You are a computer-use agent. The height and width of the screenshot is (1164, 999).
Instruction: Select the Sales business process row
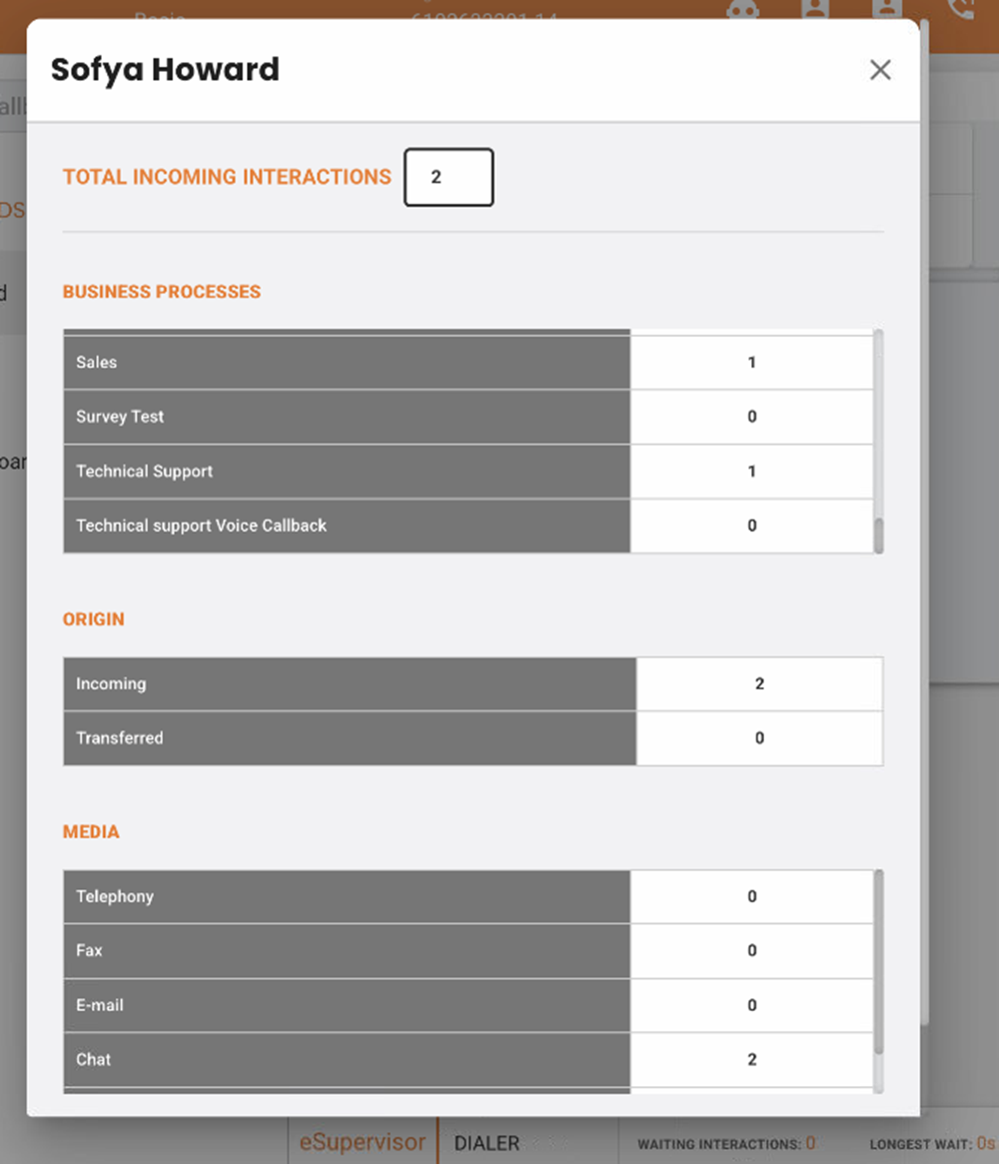click(x=347, y=363)
